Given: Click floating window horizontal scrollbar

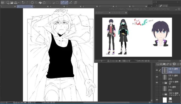Looking at the screenshot, I should 164,61.
